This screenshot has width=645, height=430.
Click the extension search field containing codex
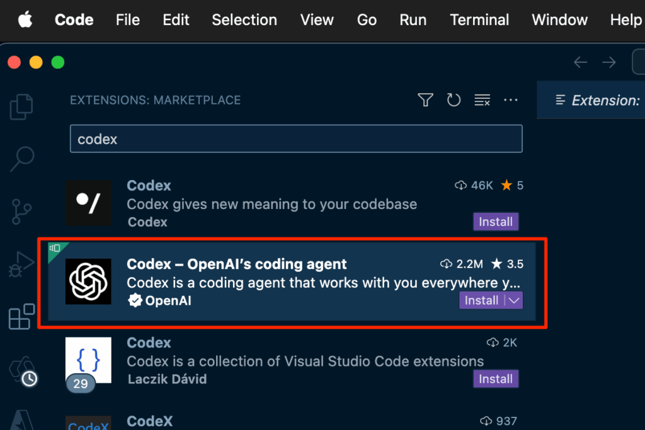pos(296,139)
